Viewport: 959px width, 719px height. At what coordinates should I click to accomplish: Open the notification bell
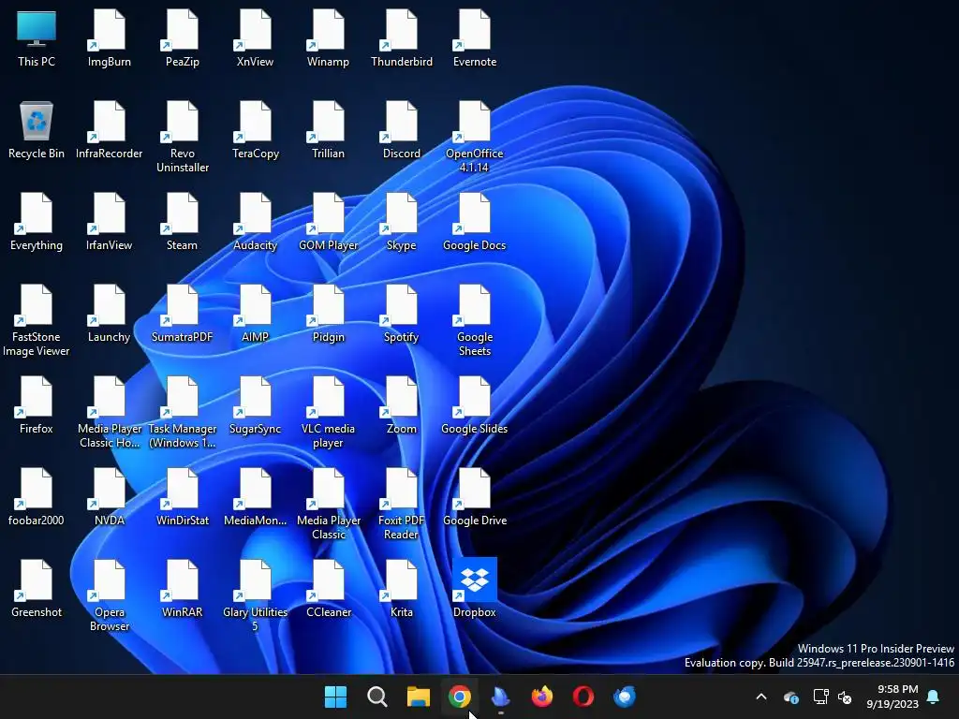[x=934, y=697]
